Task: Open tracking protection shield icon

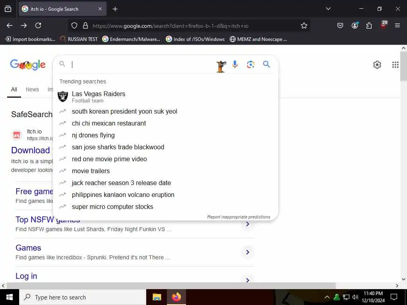Action: coord(74,26)
